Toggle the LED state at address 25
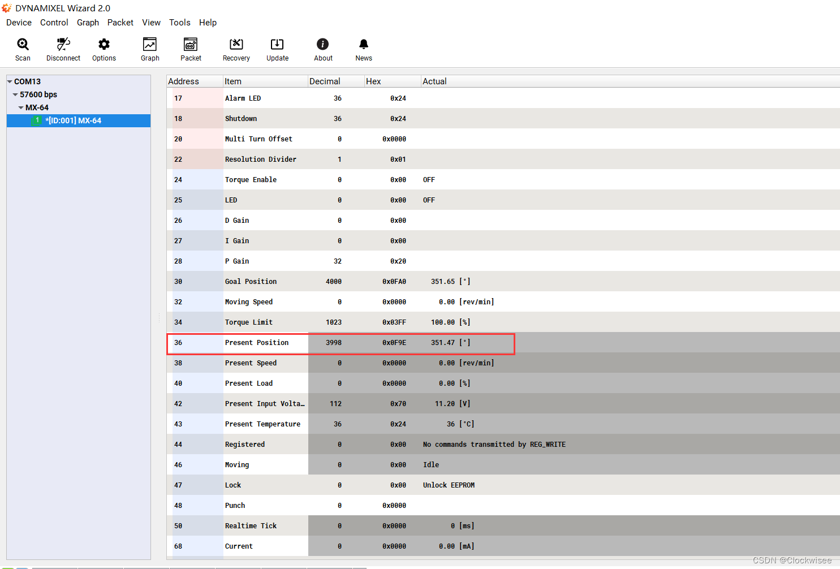 (x=428, y=200)
